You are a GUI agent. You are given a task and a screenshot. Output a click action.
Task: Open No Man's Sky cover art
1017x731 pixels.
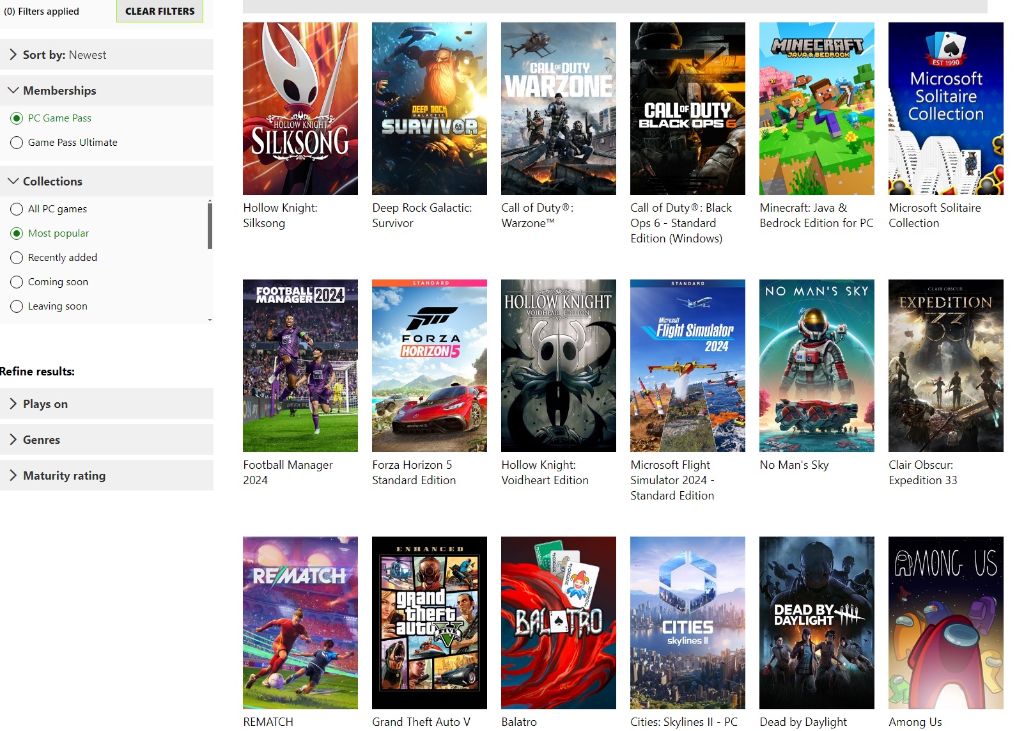point(817,366)
